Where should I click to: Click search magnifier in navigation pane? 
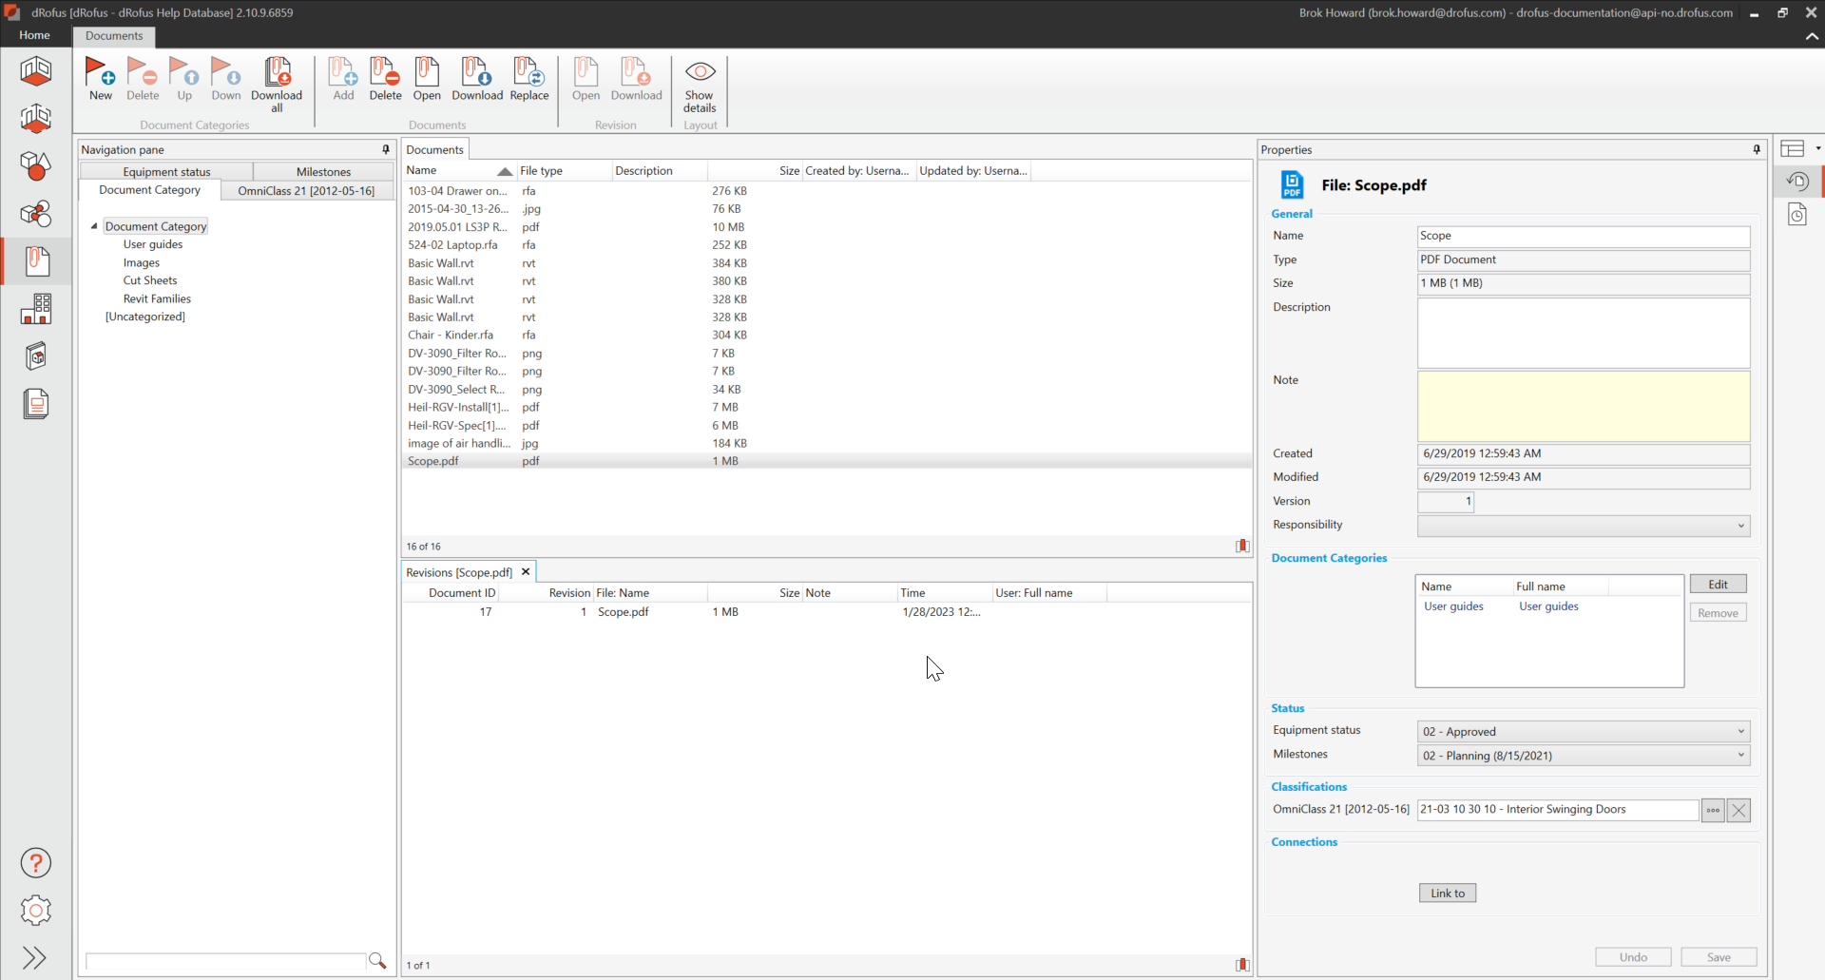(377, 961)
